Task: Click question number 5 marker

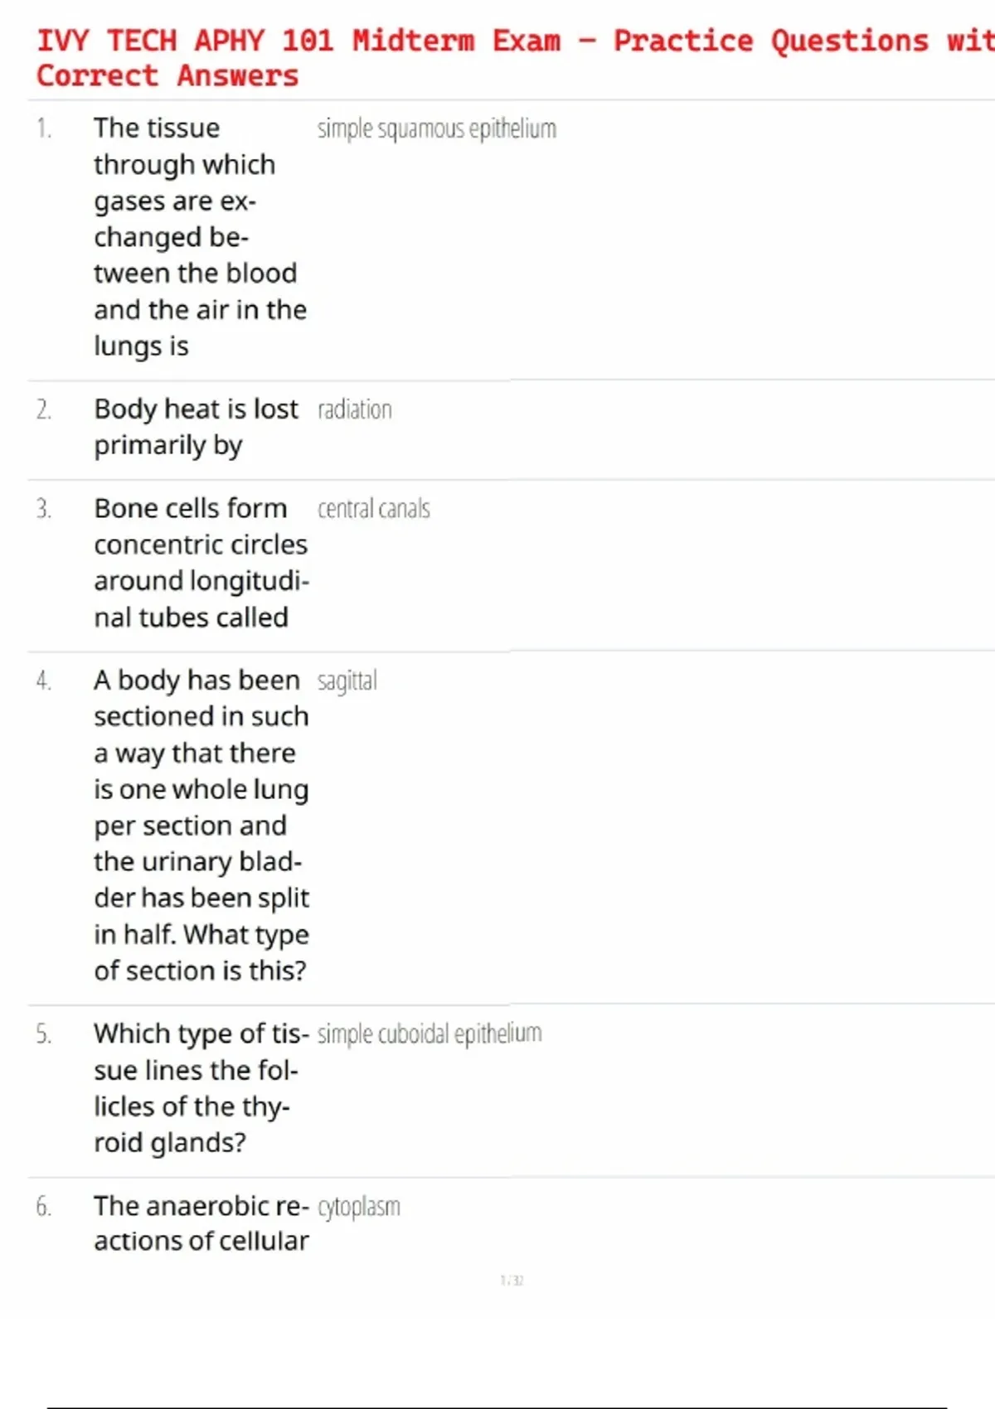Action: point(44,1034)
